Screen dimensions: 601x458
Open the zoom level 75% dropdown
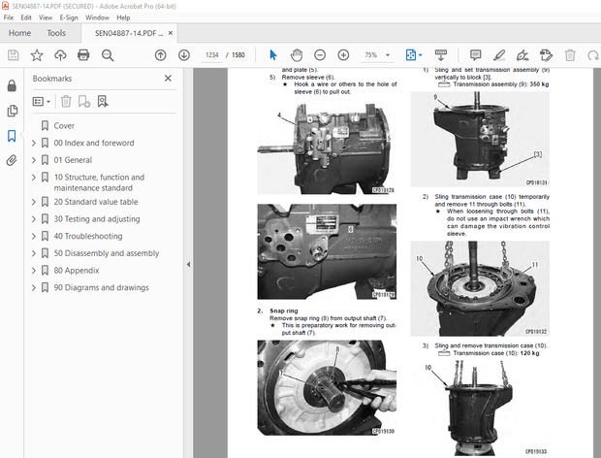tap(388, 55)
